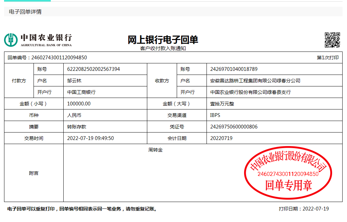The width and height of the screenshot is (347, 222).
Task: Select the amount value 100000.00
Action: click(79, 104)
